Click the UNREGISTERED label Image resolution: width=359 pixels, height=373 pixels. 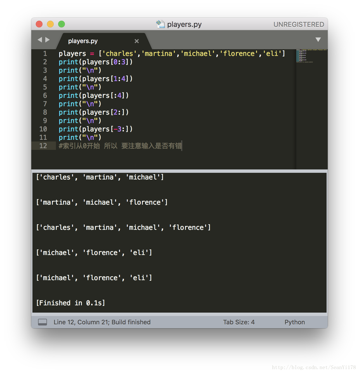coord(299,24)
